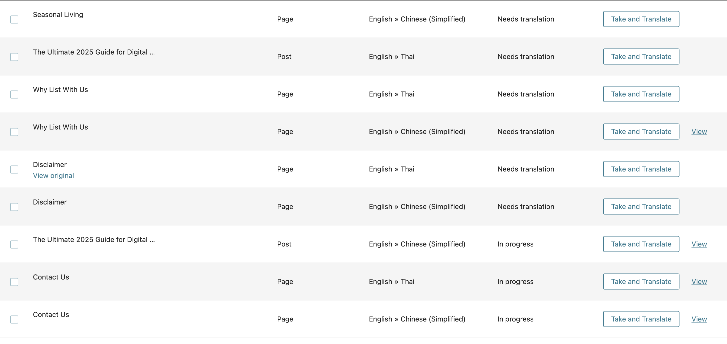Tick checkbox for in-progress Ultimate 2025 Guide post
727x344 pixels.
(14, 244)
